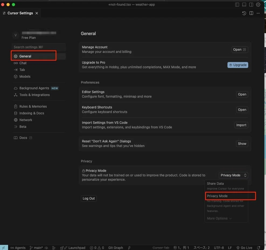Click the main* git branch indicator
This screenshot has width=266, height=250.
pos(36,248)
